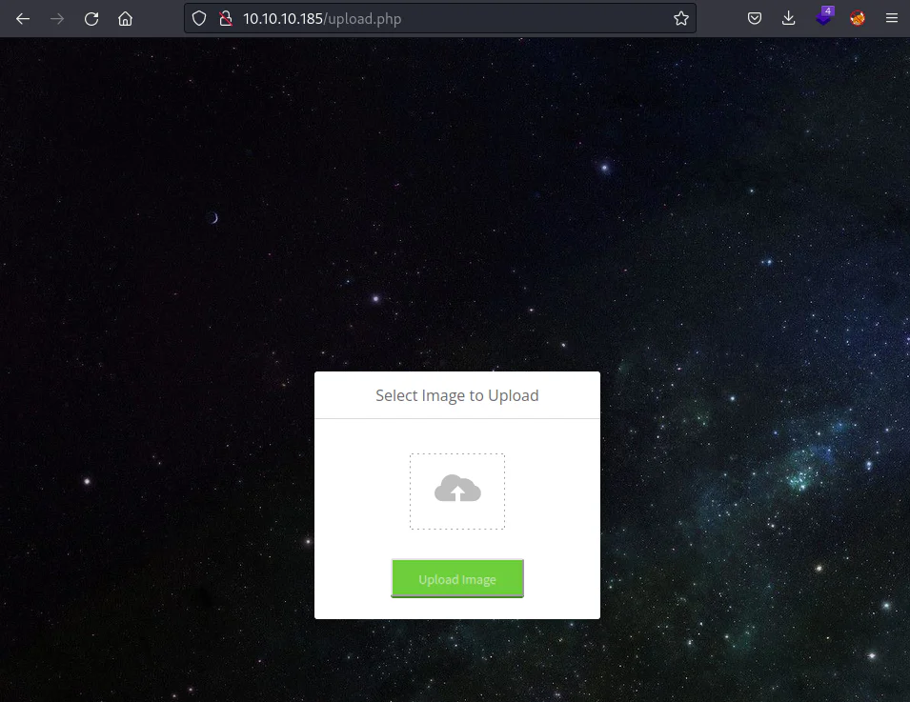Open the orange proxy extension icon
910x702 pixels.
click(x=858, y=18)
